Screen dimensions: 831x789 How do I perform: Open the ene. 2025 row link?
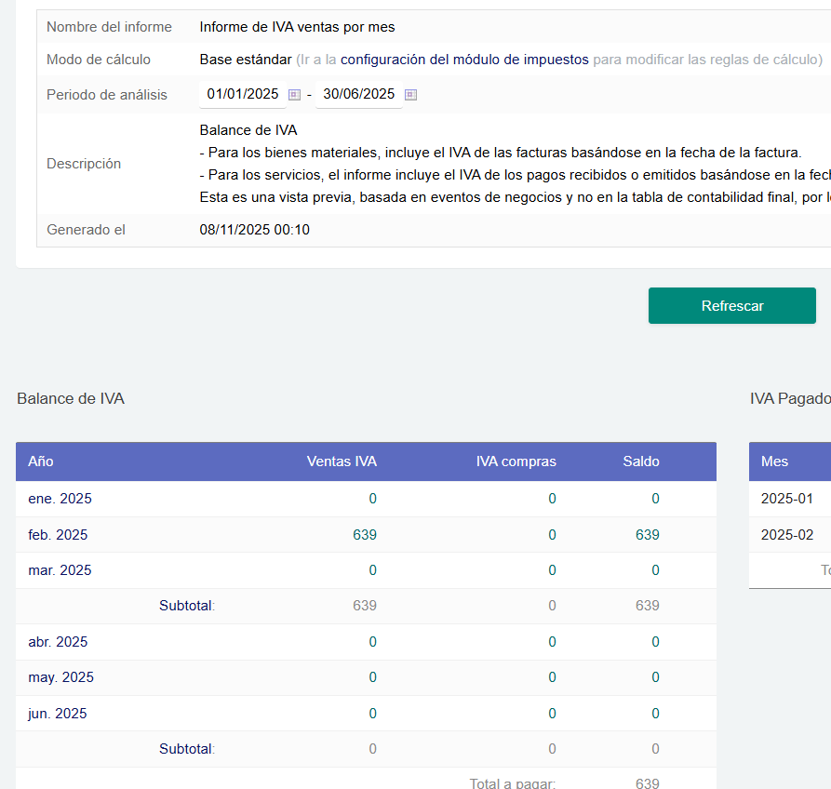click(x=60, y=499)
